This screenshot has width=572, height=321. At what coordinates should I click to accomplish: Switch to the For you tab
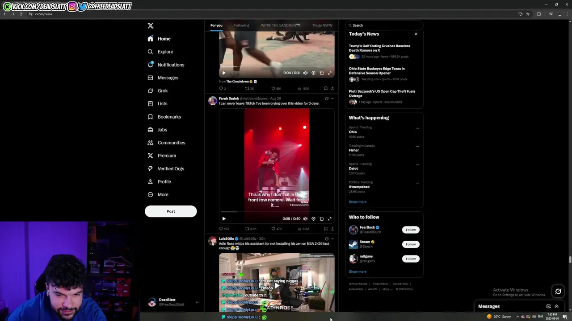[x=216, y=25]
